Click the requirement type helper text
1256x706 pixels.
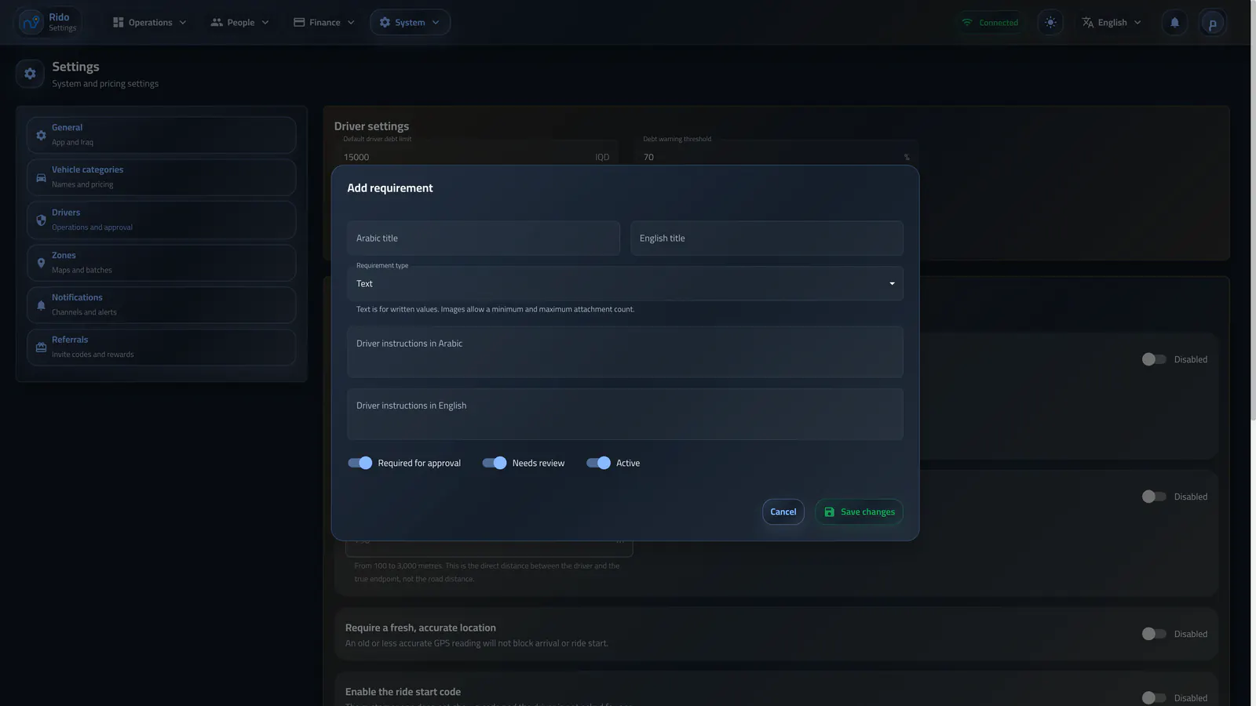pos(495,309)
